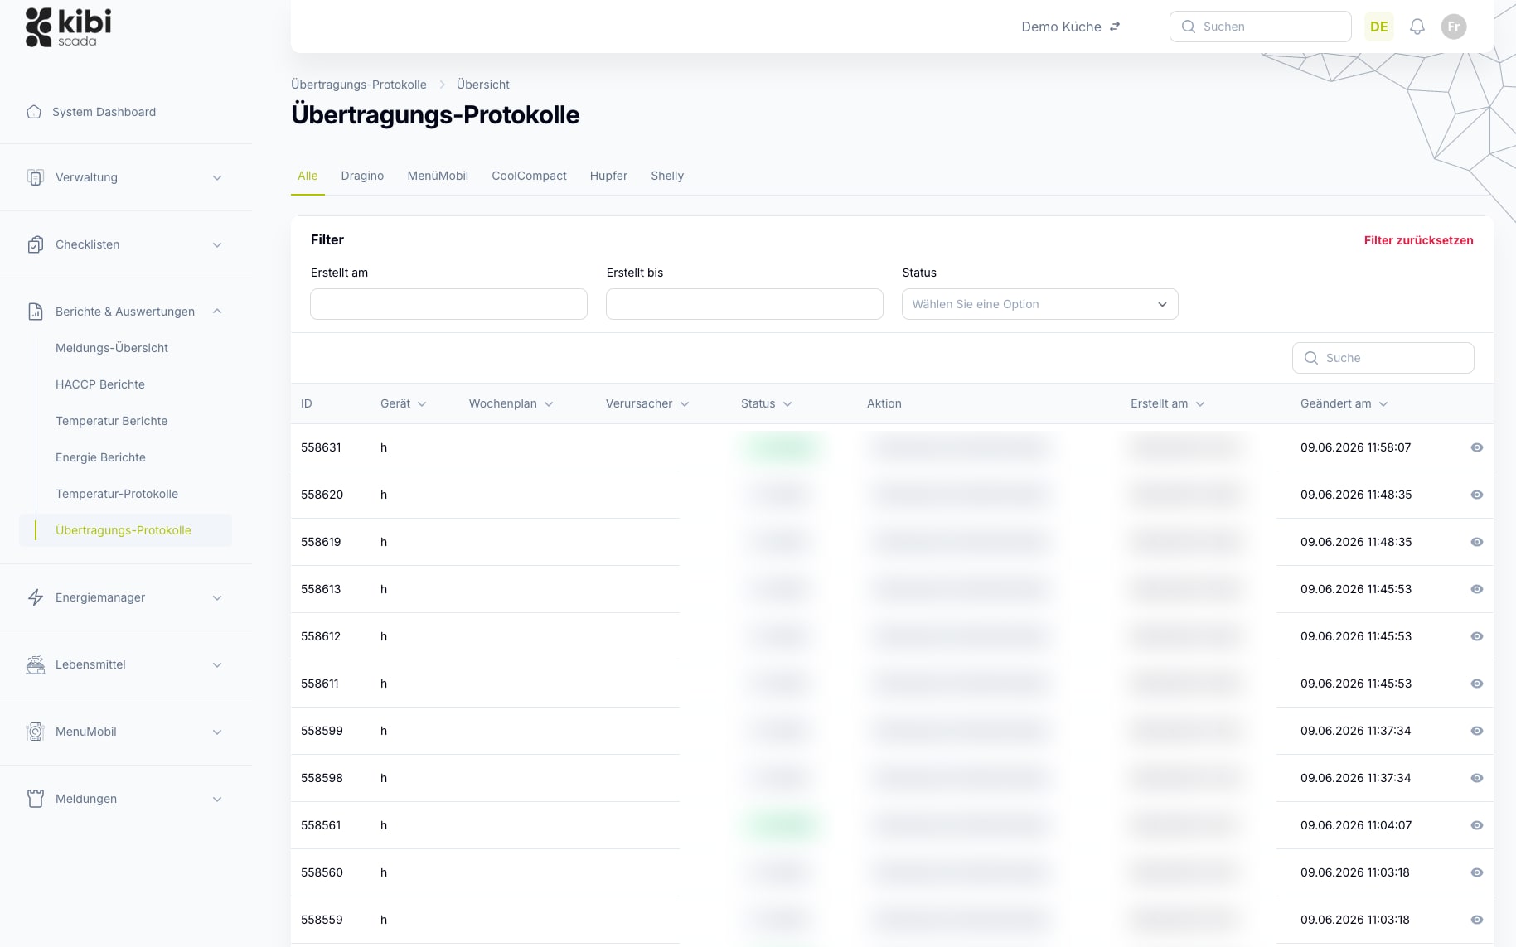
Task: Click ID cell 558631
Action: point(321,447)
